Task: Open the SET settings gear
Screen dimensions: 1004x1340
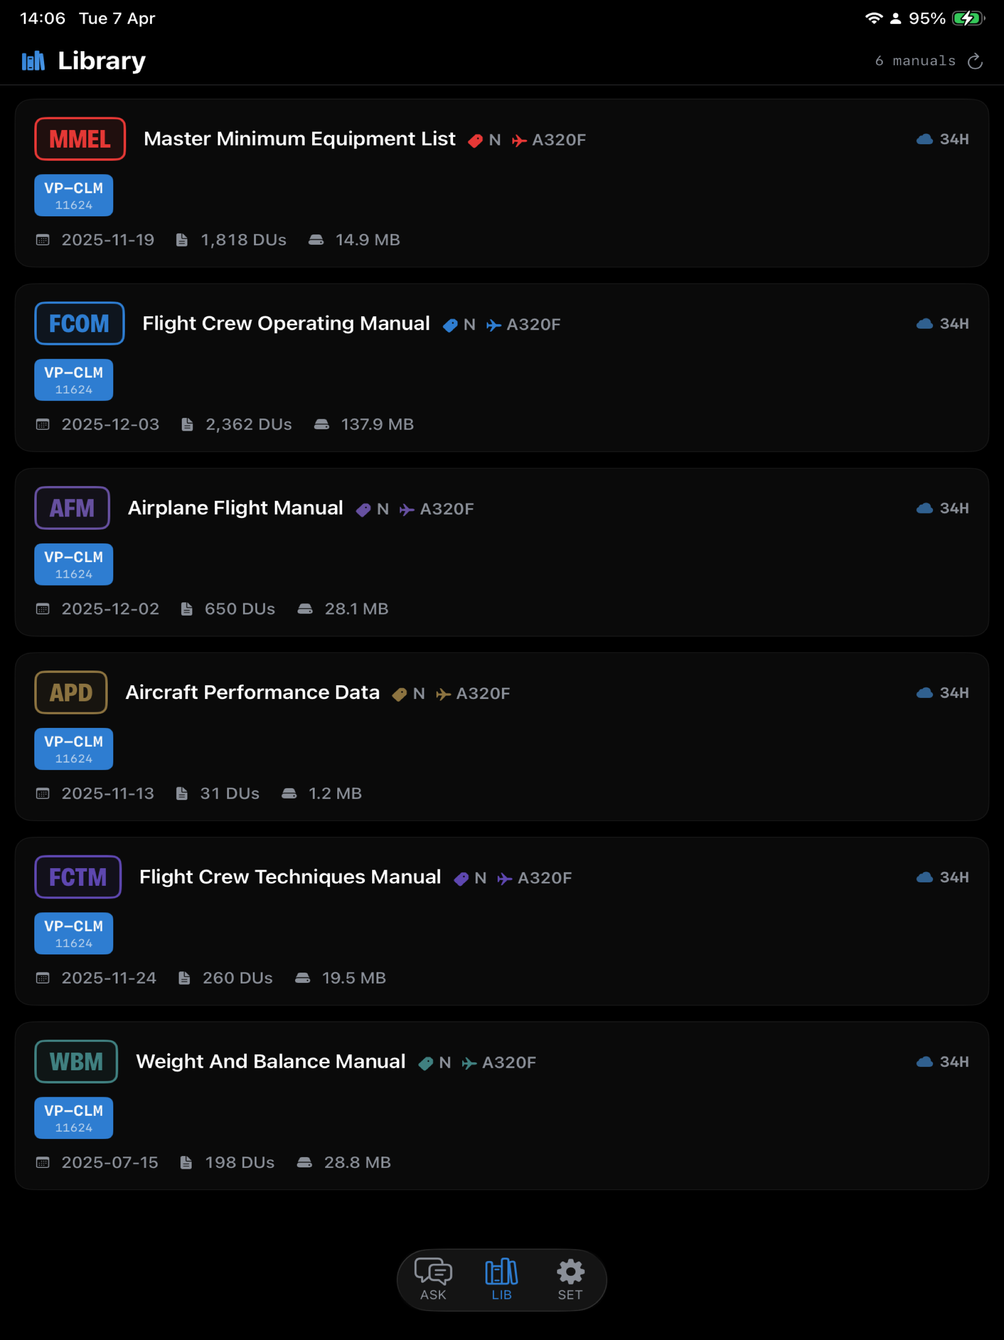Action: point(570,1279)
